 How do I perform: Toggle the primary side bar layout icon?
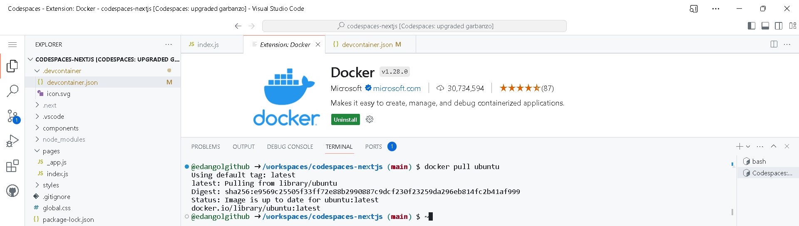pos(752,26)
